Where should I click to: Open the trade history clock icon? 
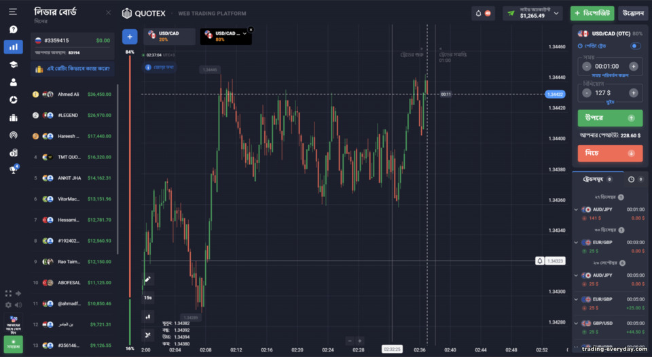631,180
